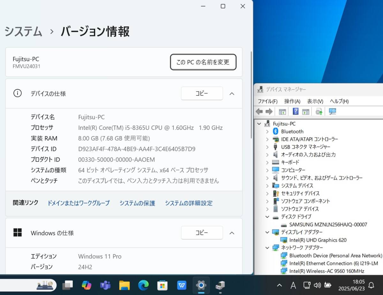Screen dimensions: 383x295
Task: Open Microsoft Teams taskbar icon
Action: [105, 285]
